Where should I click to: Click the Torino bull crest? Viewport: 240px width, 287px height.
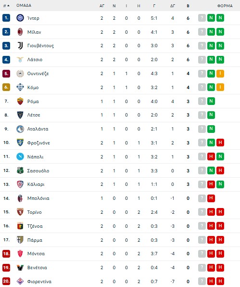[x=20, y=212]
